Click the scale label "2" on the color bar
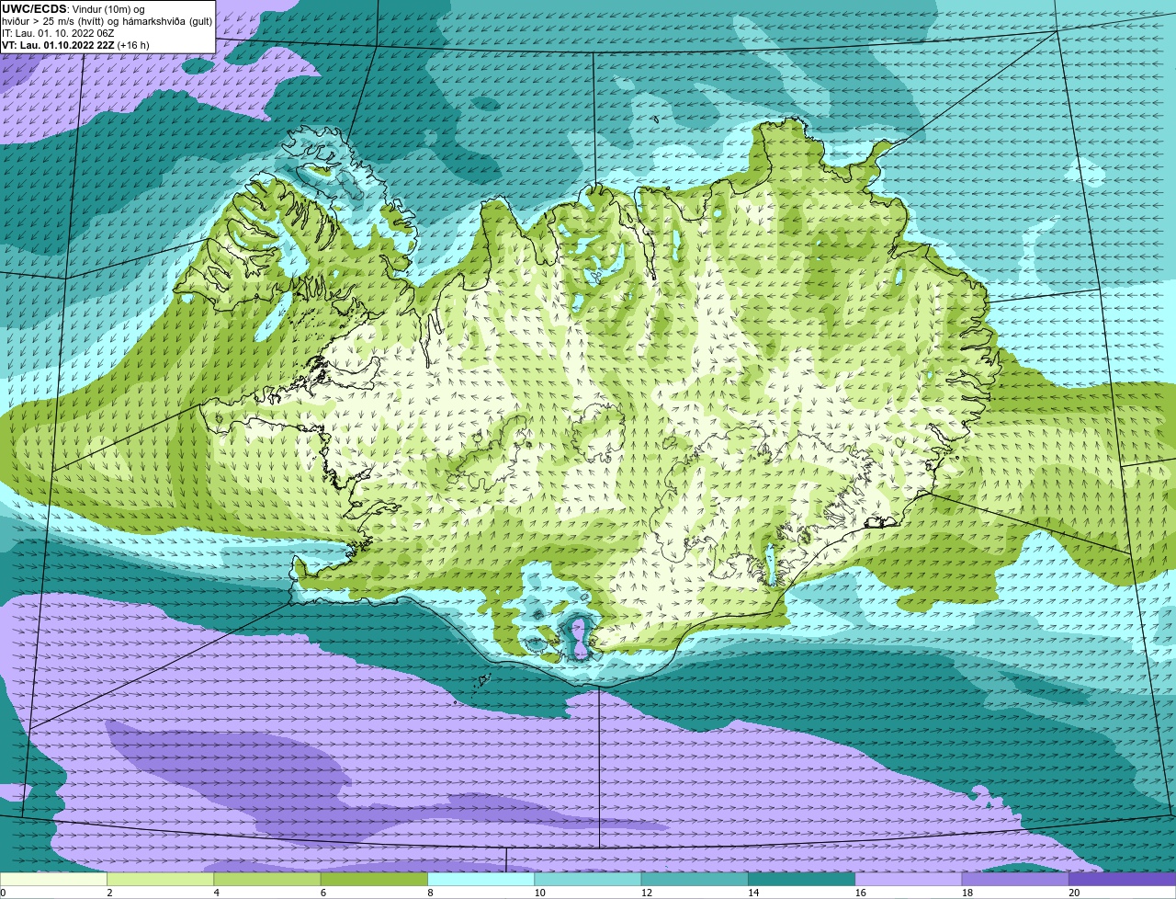This screenshot has height=899, width=1176. [109, 893]
